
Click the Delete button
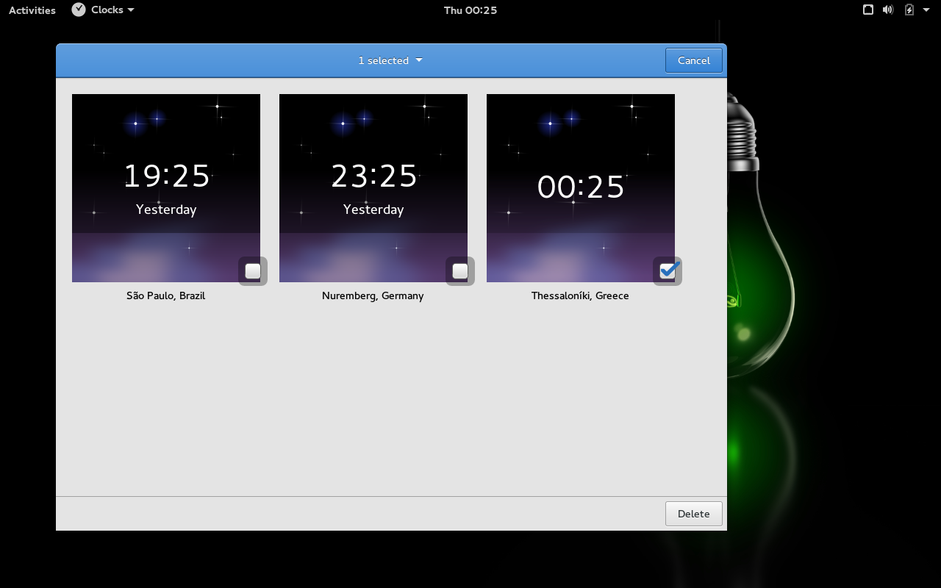693,514
